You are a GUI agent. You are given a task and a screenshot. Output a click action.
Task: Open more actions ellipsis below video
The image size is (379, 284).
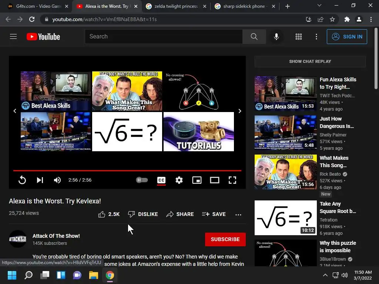[238, 214]
